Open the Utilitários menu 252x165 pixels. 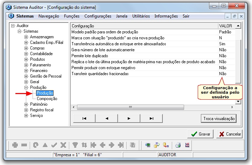coord(141,16)
